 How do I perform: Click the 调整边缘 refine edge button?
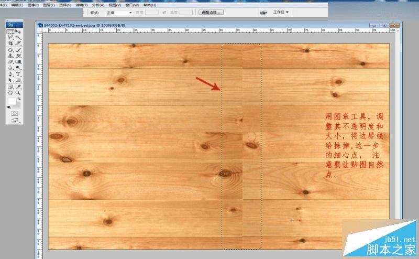tap(211, 12)
